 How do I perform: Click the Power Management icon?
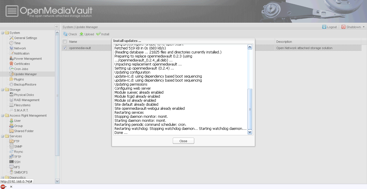pyautogui.click(x=11, y=59)
